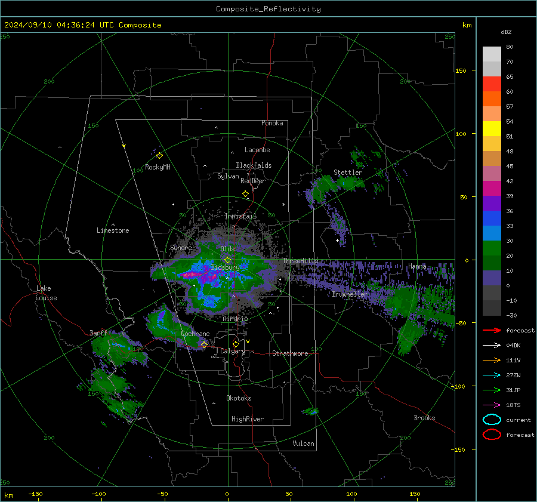
Task: Pick the bright yellow 51–54 dBZ swatch
Action: 492,128
